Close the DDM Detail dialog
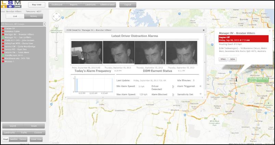The width and height of the screenshot is (275, 145). tap(204, 30)
